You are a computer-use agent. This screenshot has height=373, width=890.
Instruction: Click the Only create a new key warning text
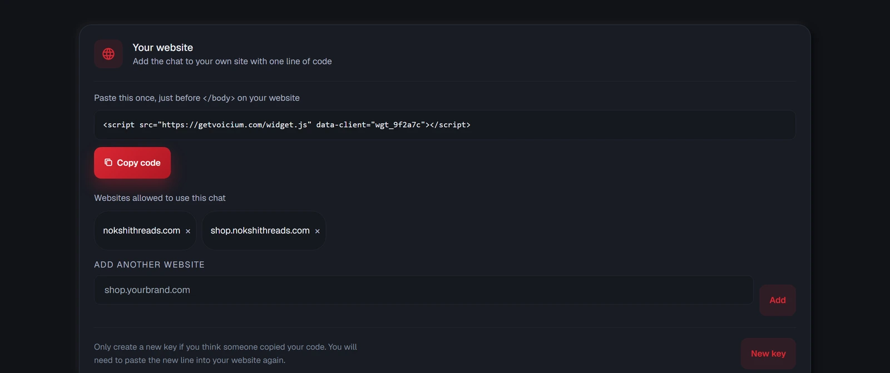click(x=225, y=354)
